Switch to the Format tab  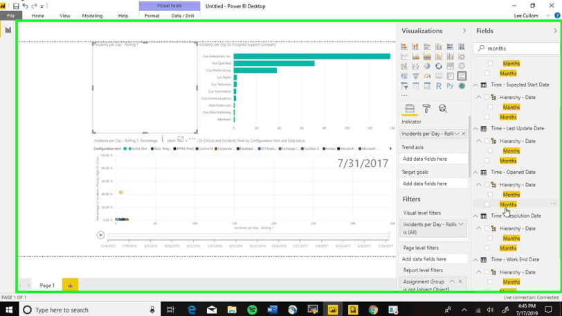[152, 16]
